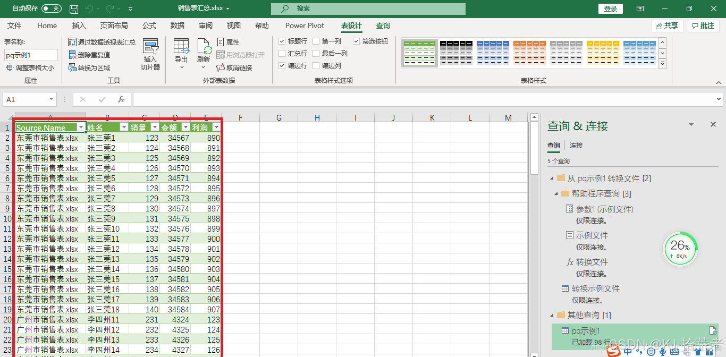Image resolution: width=726 pixels, height=357 pixels.
Task: Open the customize Quick Access Toolbar dropdown
Action: [131, 9]
